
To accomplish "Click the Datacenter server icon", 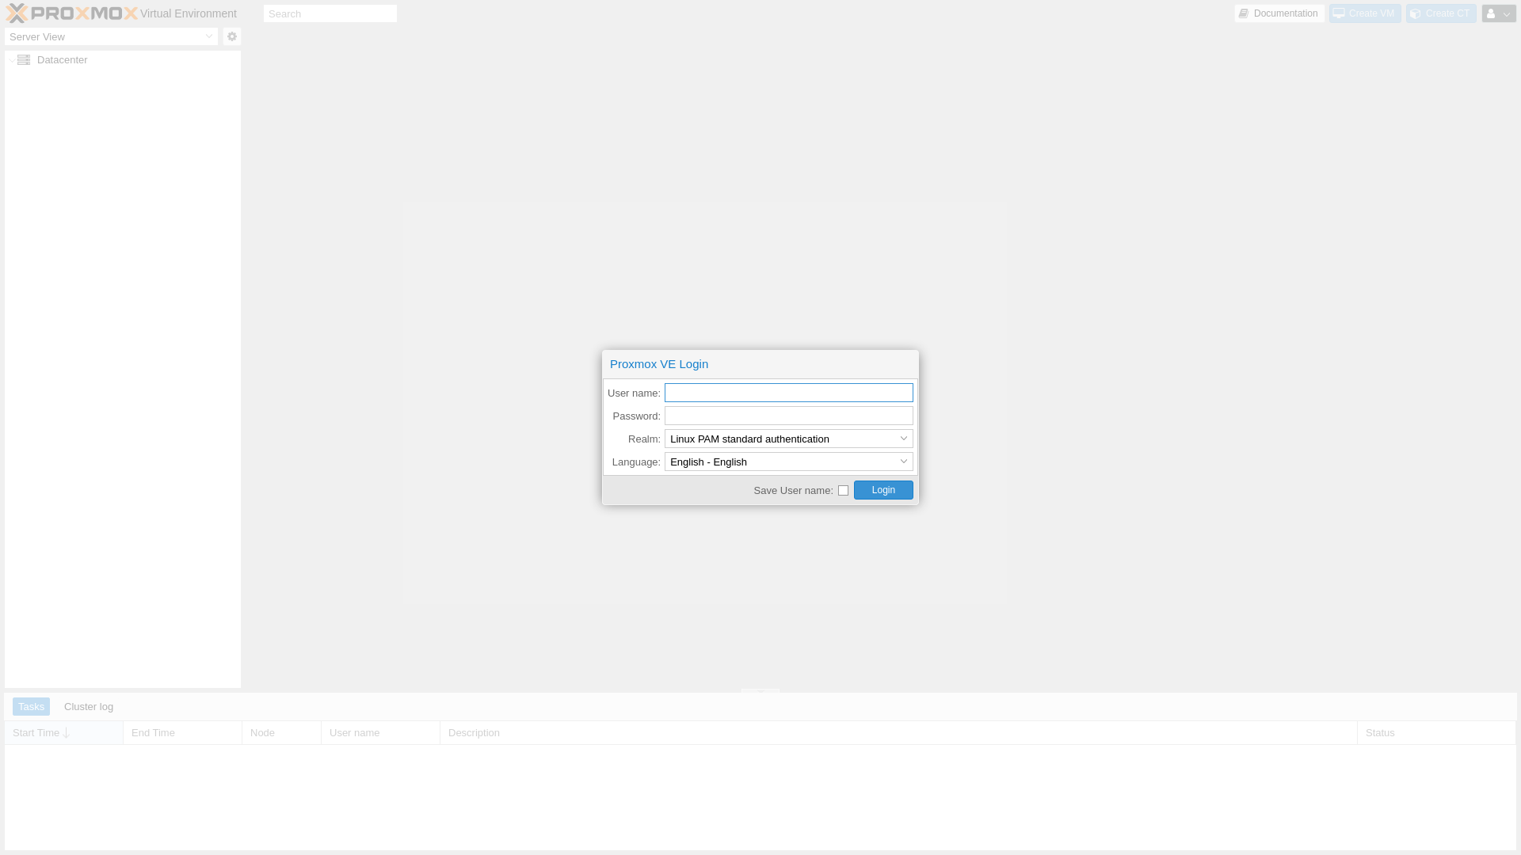I will (x=24, y=60).
